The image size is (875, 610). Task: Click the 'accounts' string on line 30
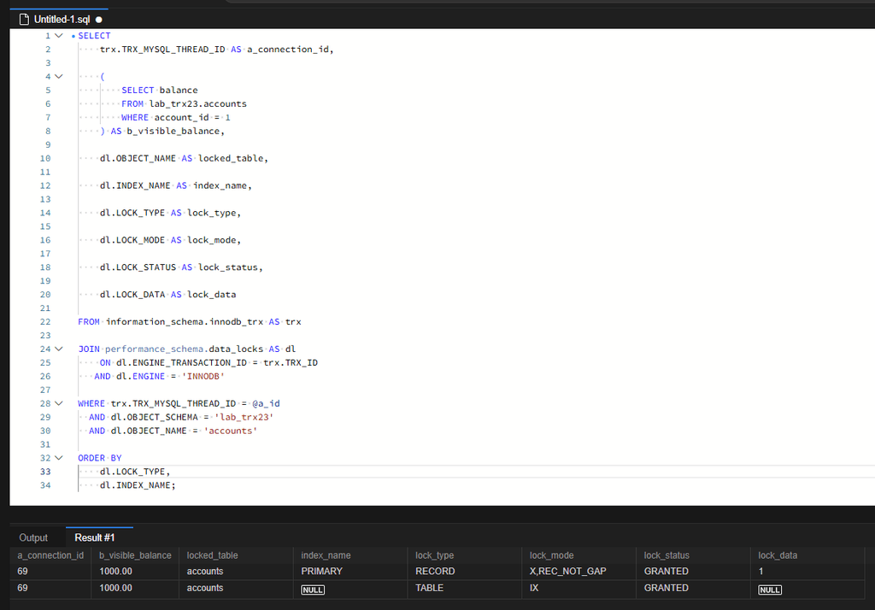[231, 431]
